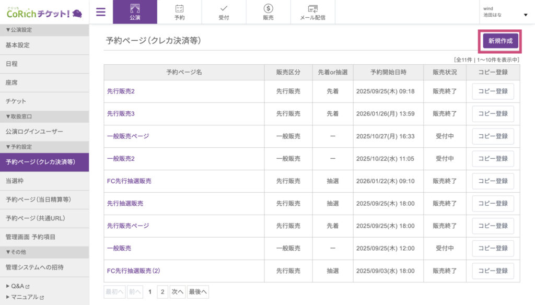The height and width of the screenshot is (305, 535).
Task: Select the 受付 checkmark icon tab
Action: [x=224, y=12]
